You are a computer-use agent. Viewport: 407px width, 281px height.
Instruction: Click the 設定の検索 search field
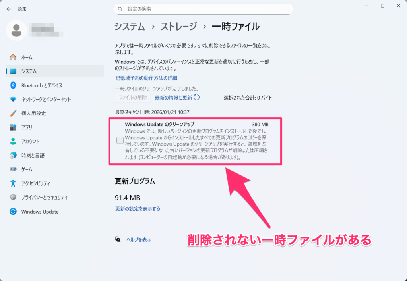tap(203, 9)
